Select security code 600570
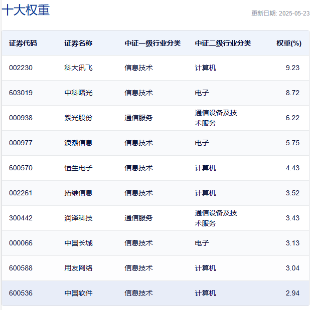This screenshot has width=312, height=310. click(x=21, y=168)
